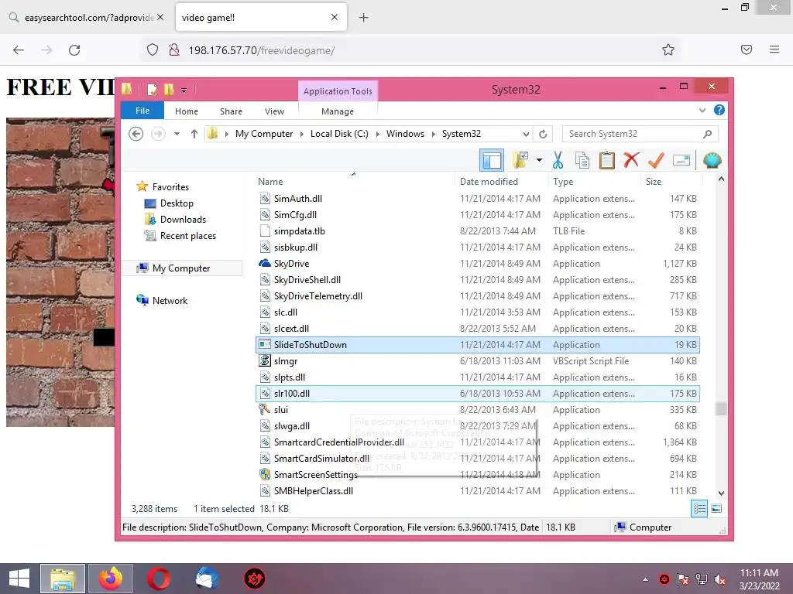Screen dimensions: 793x594
Task: Click the red X Delete icon
Action: 630,160
